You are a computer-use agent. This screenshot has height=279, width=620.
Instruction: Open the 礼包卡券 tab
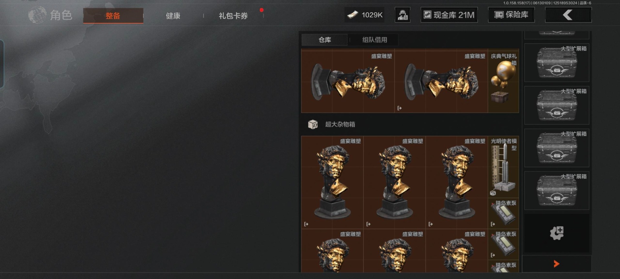click(233, 16)
